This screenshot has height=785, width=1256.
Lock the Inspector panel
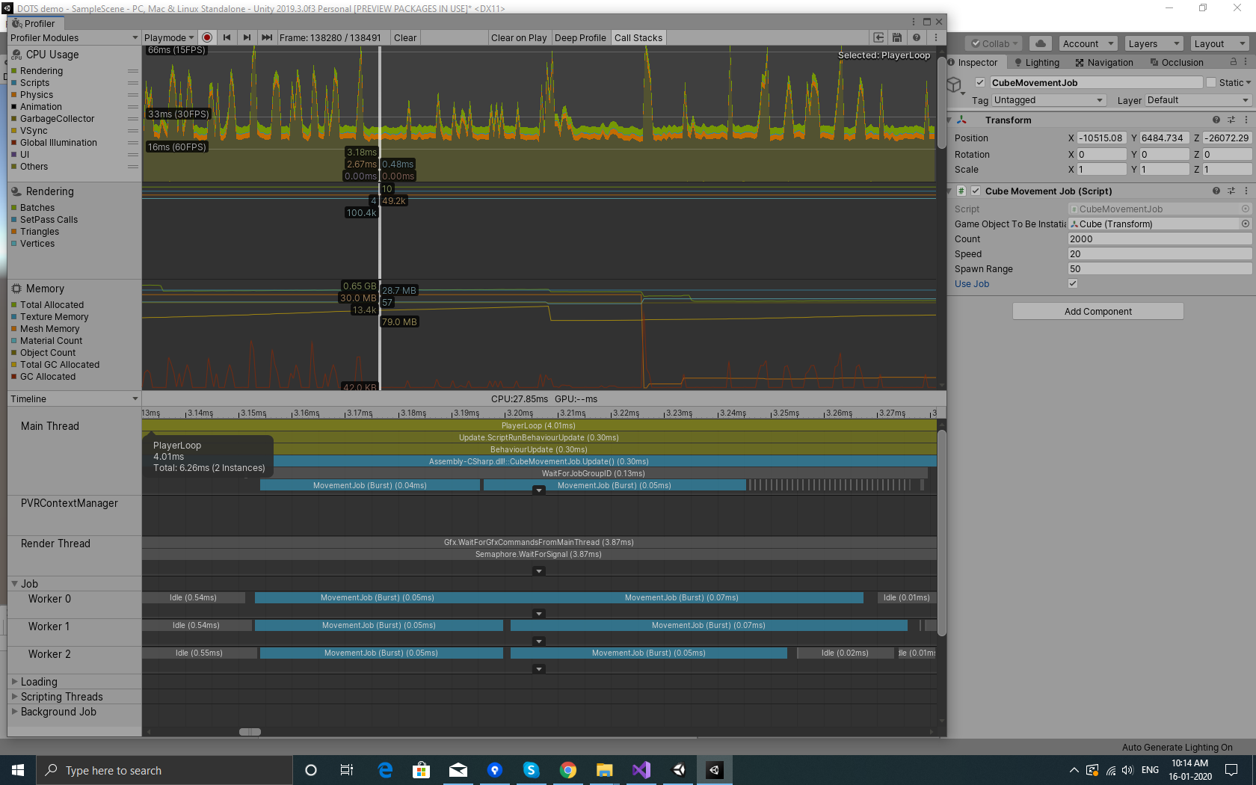(1234, 62)
